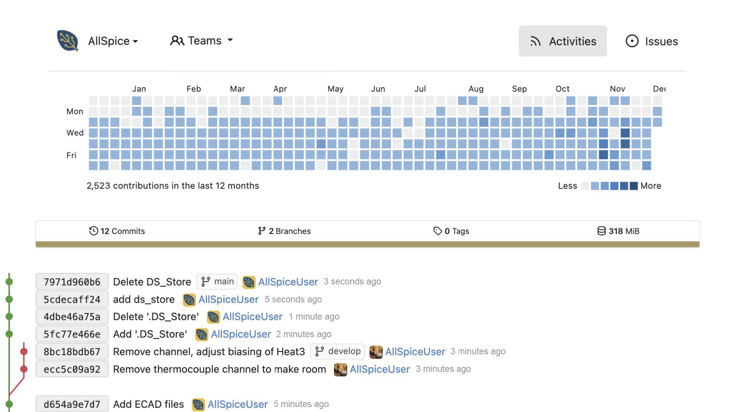Image resolution: width=734 pixels, height=412 pixels.
Task: Click the Issues circle icon
Action: [x=632, y=41]
